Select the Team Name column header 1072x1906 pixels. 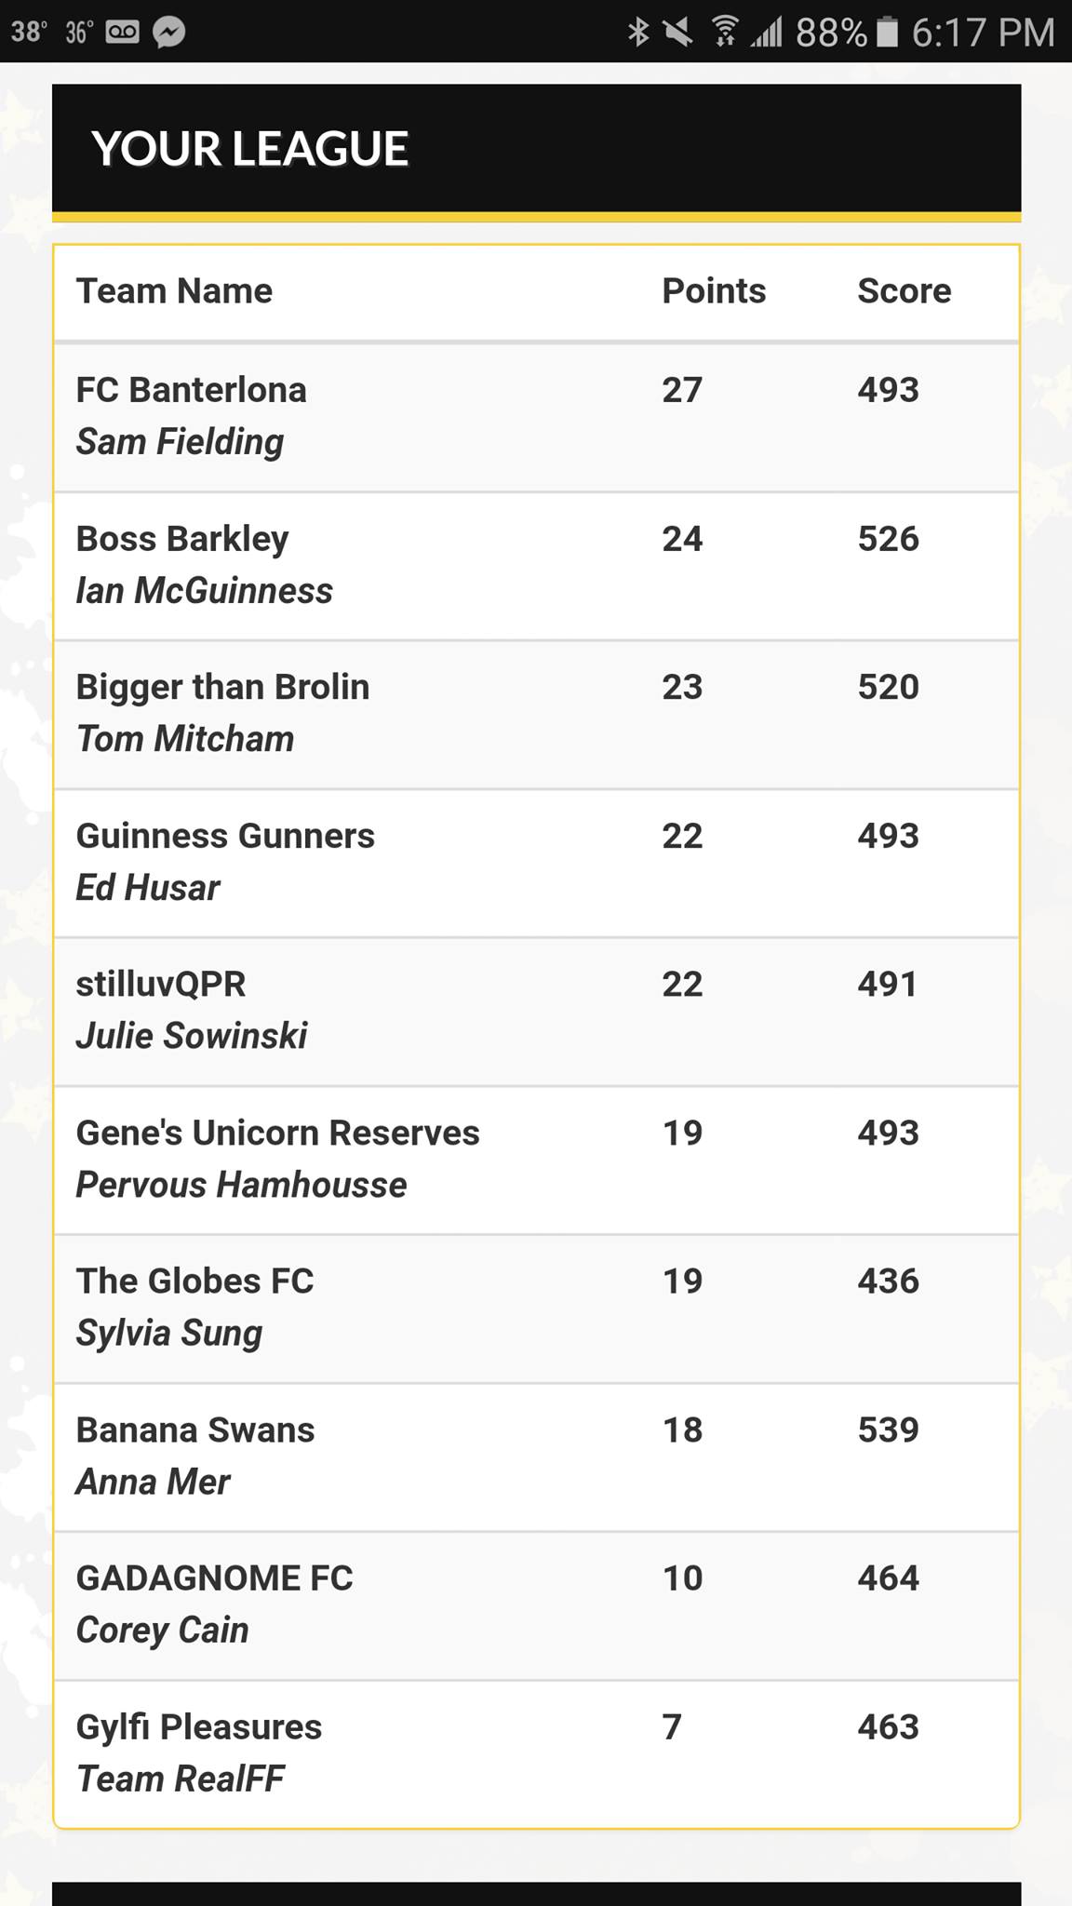click(x=174, y=291)
